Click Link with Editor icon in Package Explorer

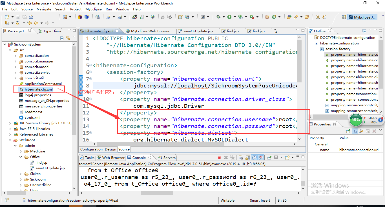click(x=68, y=38)
